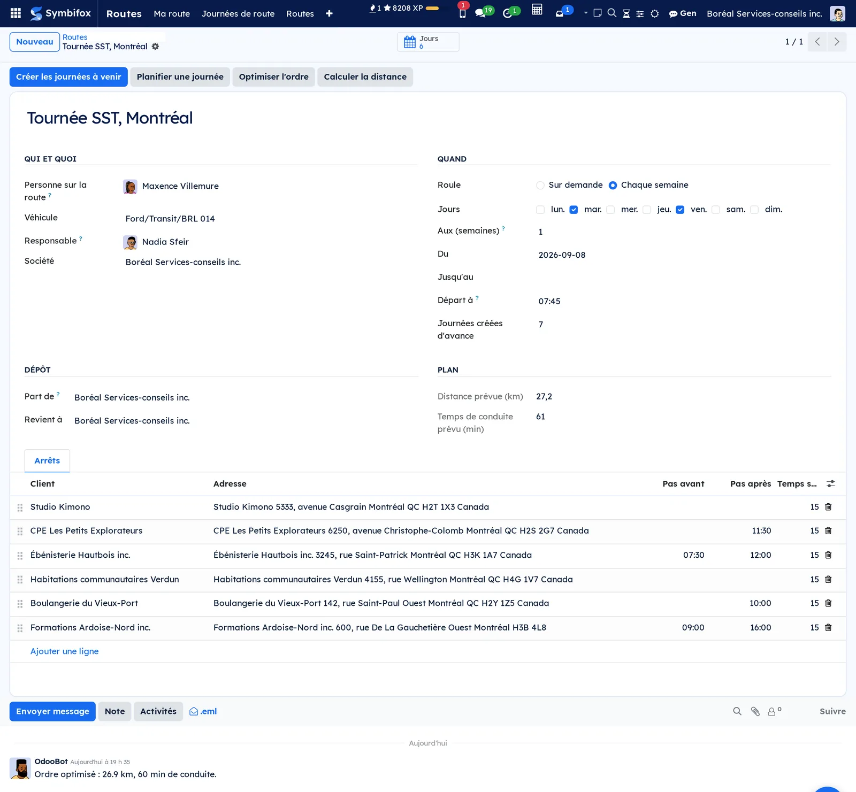Click the hourglass icon in top bar
This screenshot has width=856, height=792.
click(626, 13)
